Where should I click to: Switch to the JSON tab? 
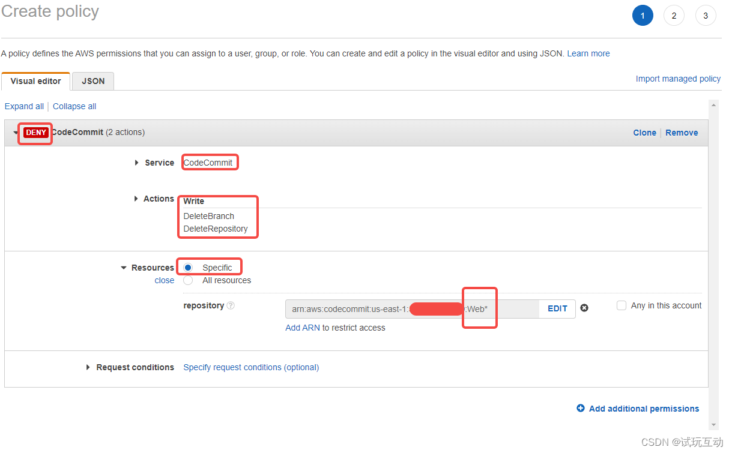coord(93,81)
